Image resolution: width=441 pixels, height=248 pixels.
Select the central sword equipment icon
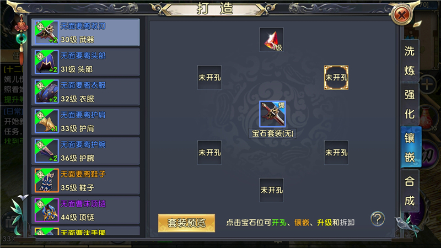click(272, 114)
